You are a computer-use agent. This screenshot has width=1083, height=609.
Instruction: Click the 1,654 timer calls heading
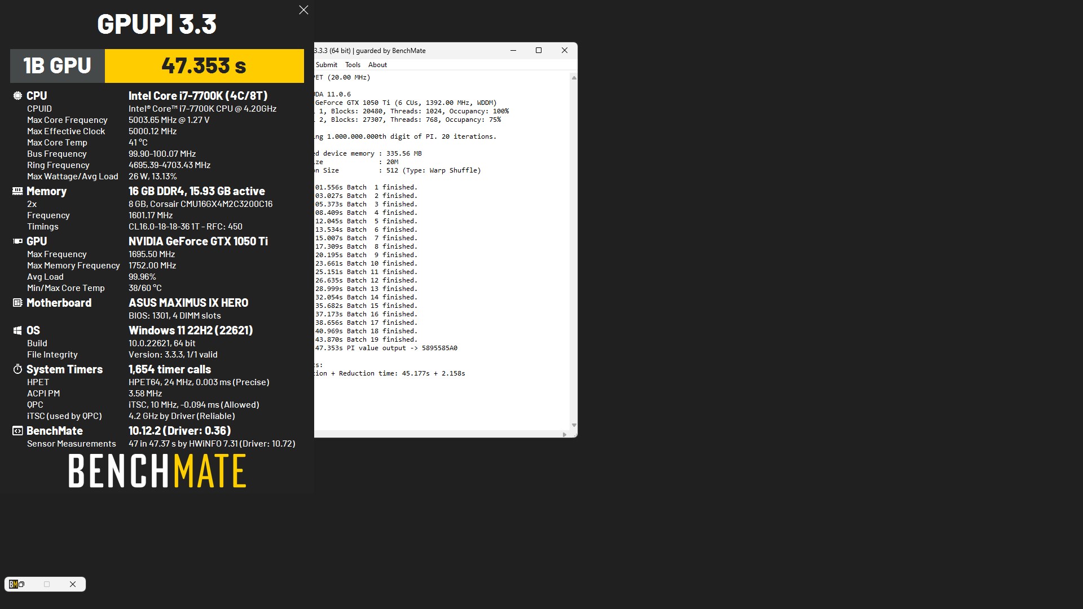pyautogui.click(x=170, y=369)
